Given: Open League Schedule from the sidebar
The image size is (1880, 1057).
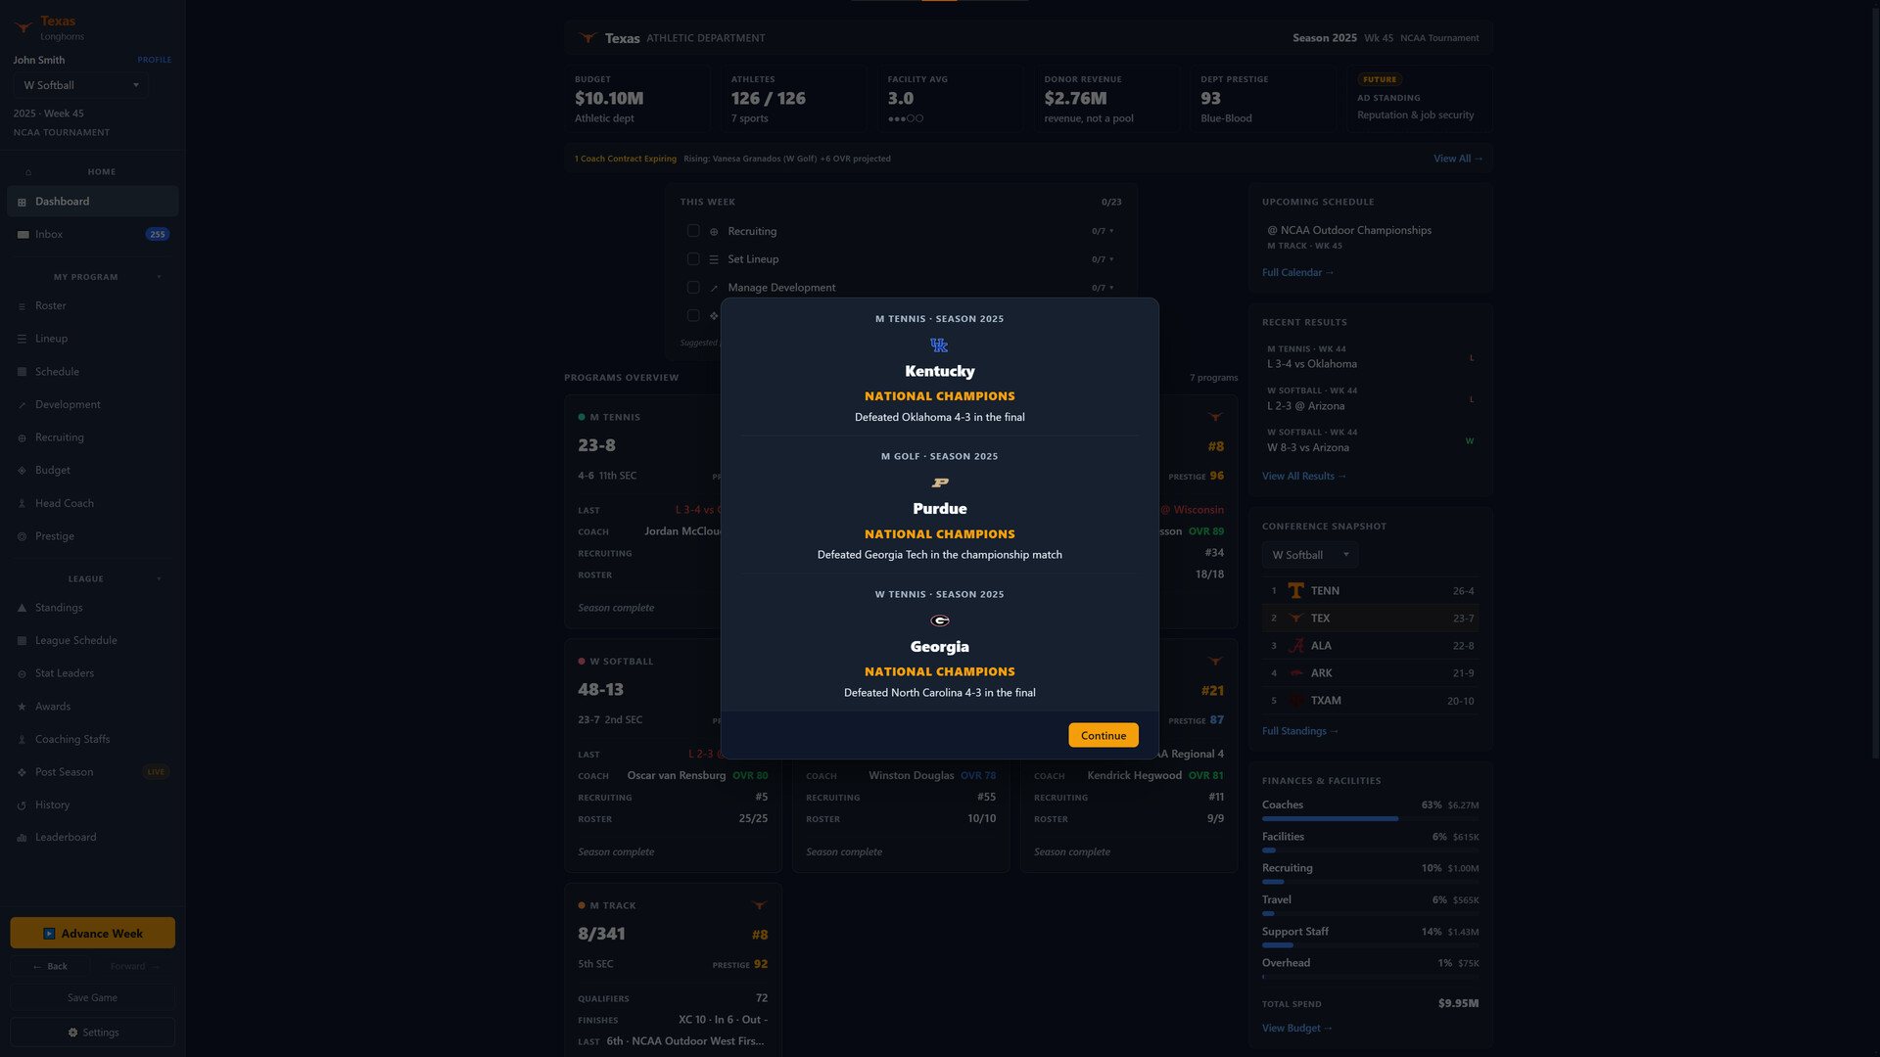Looking at the screenshot, I should [92, 641].
